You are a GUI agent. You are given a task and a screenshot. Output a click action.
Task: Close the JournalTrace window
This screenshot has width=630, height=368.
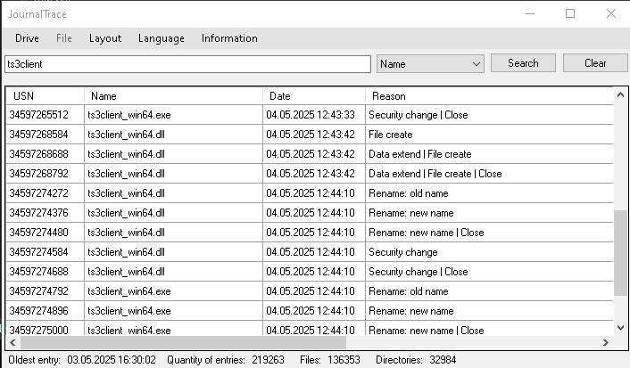[611, 13]
